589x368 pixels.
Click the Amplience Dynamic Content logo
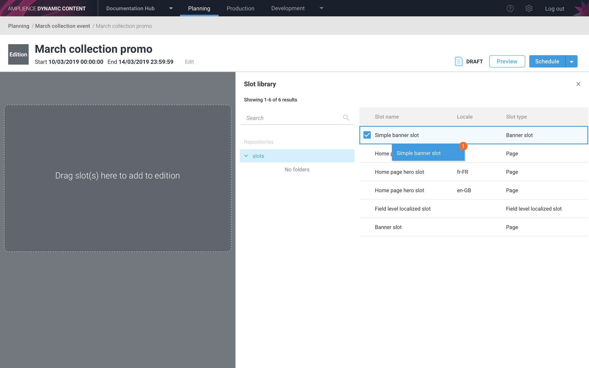tap(46, 8)
